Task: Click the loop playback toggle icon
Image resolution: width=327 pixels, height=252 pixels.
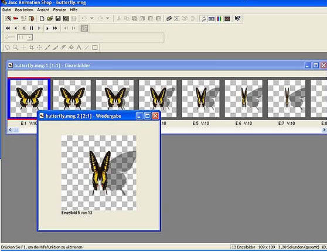Action: [84, 28]
